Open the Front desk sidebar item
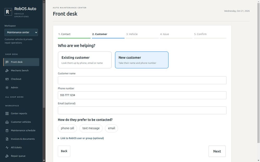260x162 pixels. click(x=21, y=62)
